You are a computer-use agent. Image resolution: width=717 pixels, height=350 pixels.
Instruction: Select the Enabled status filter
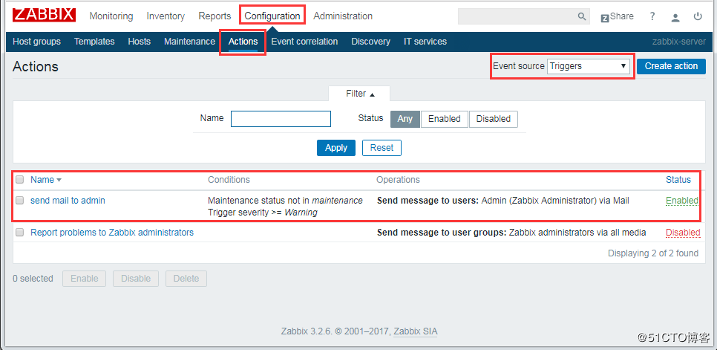pyautogui.click(x=444, y=119)
